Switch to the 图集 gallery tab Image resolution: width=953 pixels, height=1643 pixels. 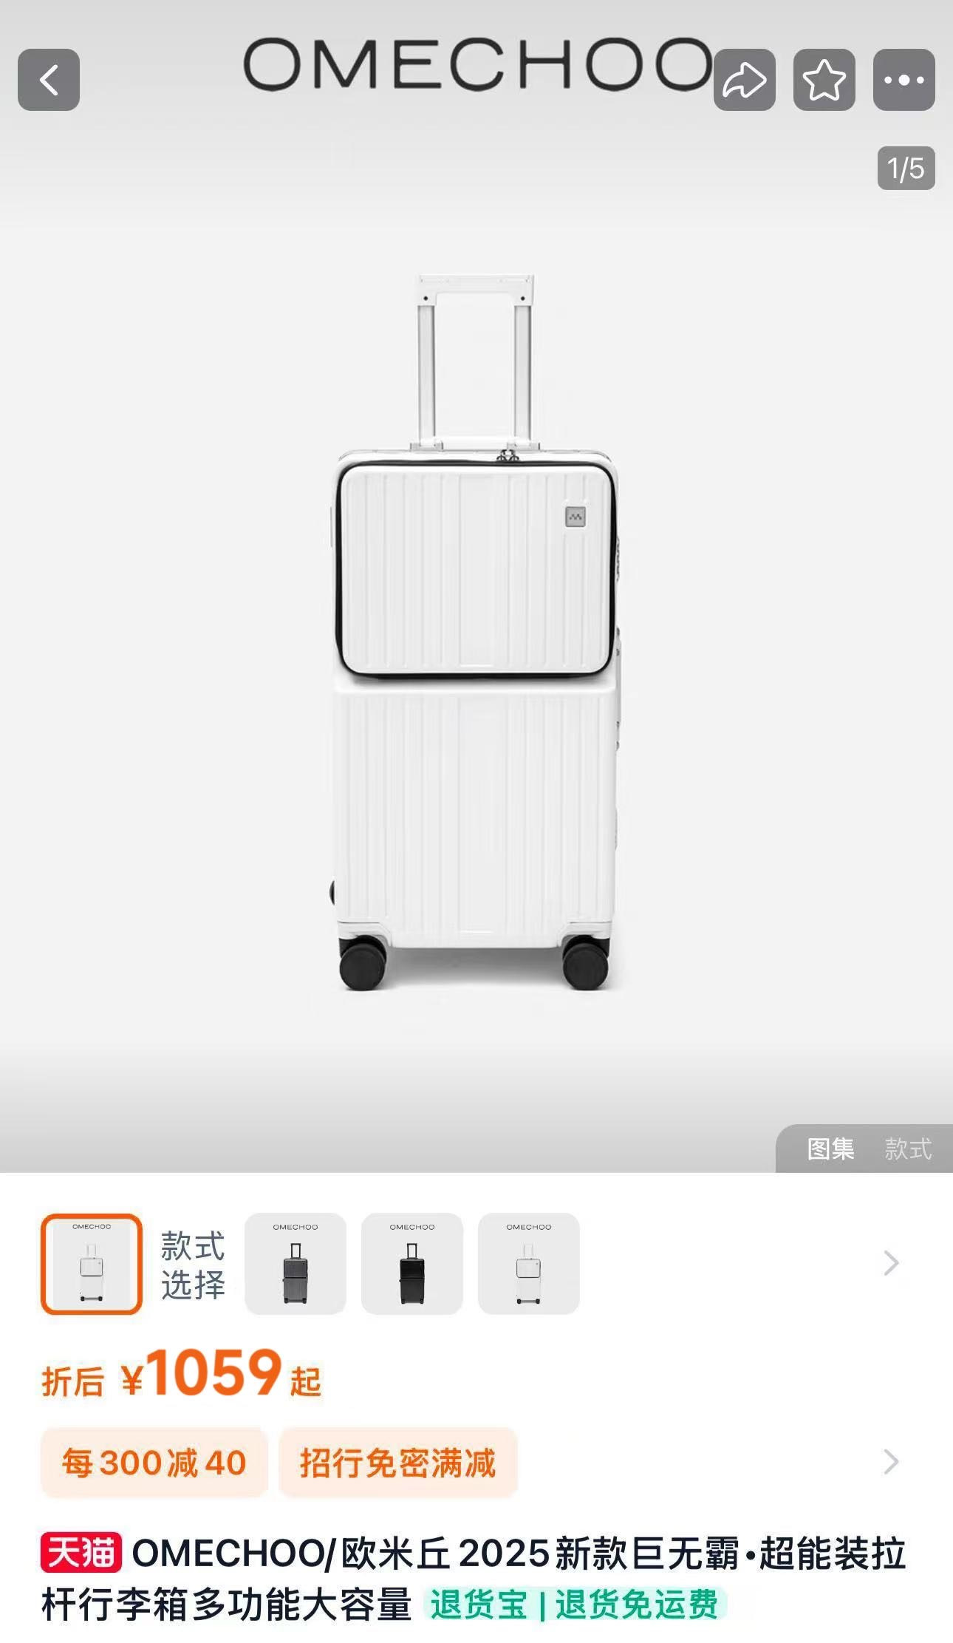[830, 1149]
